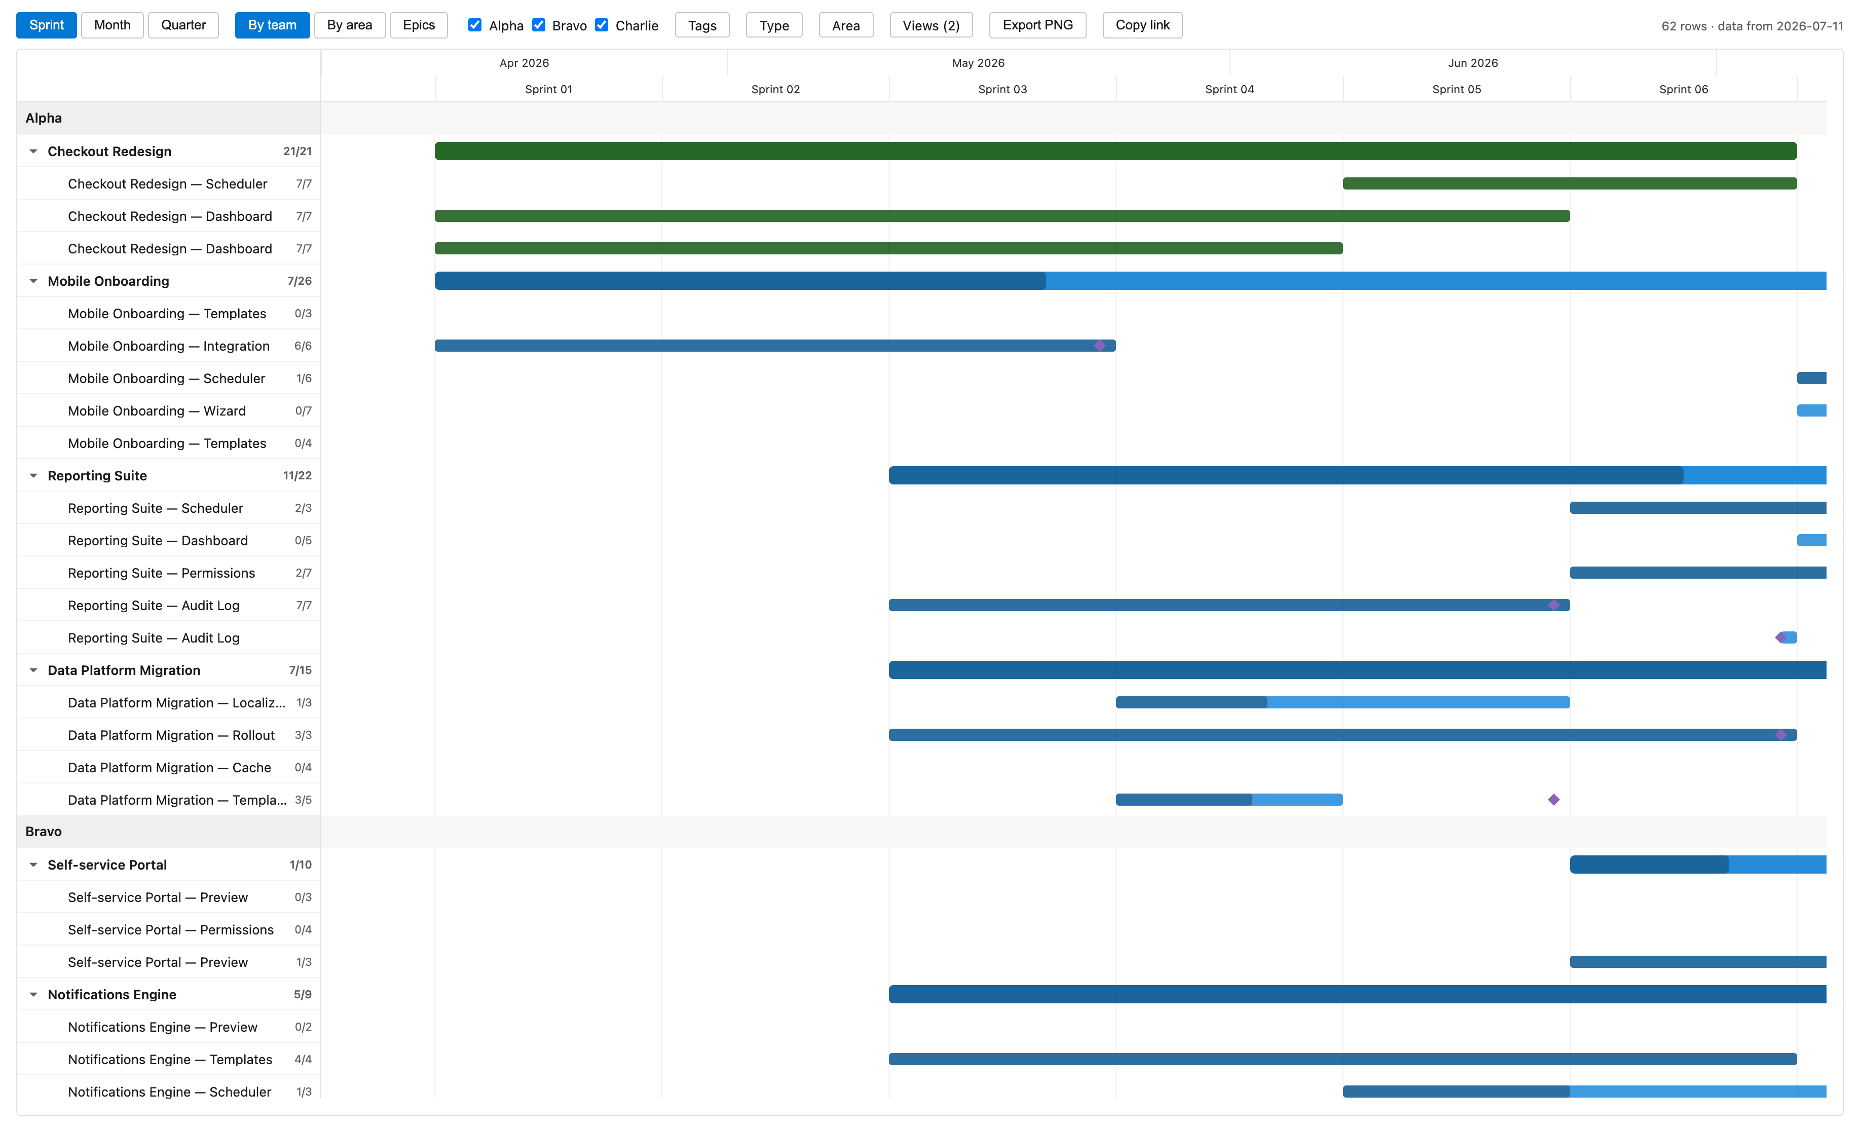Collapse the Notifications Engine epic
Viewport: 1860px width, 1128px height.
(x=33, y=994)
